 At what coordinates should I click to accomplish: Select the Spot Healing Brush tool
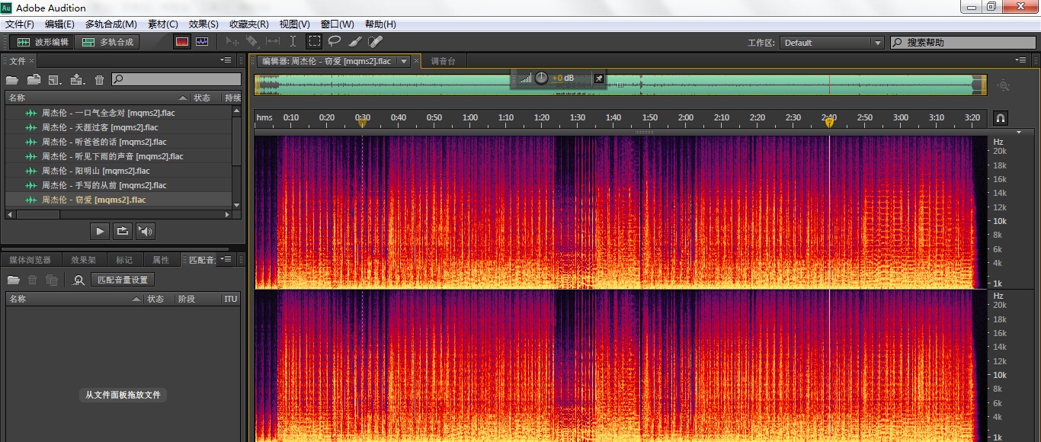(375, 42)
